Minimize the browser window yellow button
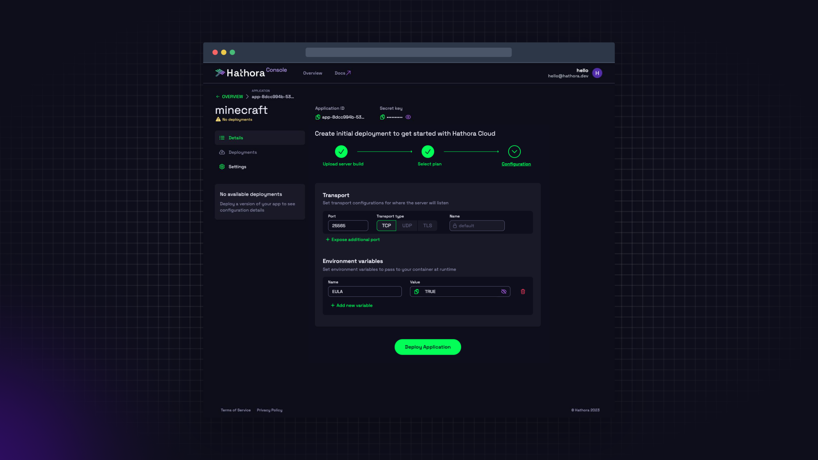 click(x=224, y=52)
